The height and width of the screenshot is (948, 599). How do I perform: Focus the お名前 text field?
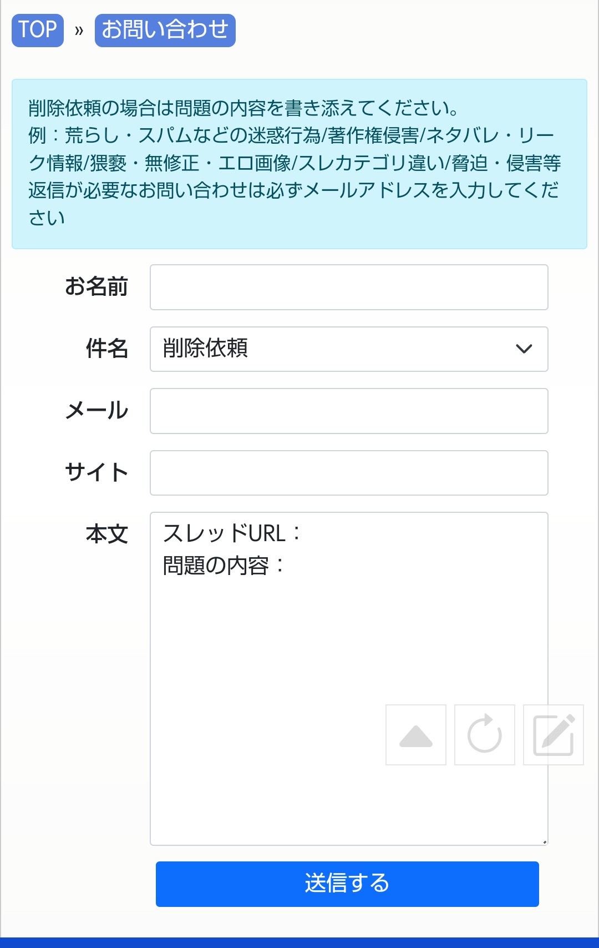click(x=349, y=287)
